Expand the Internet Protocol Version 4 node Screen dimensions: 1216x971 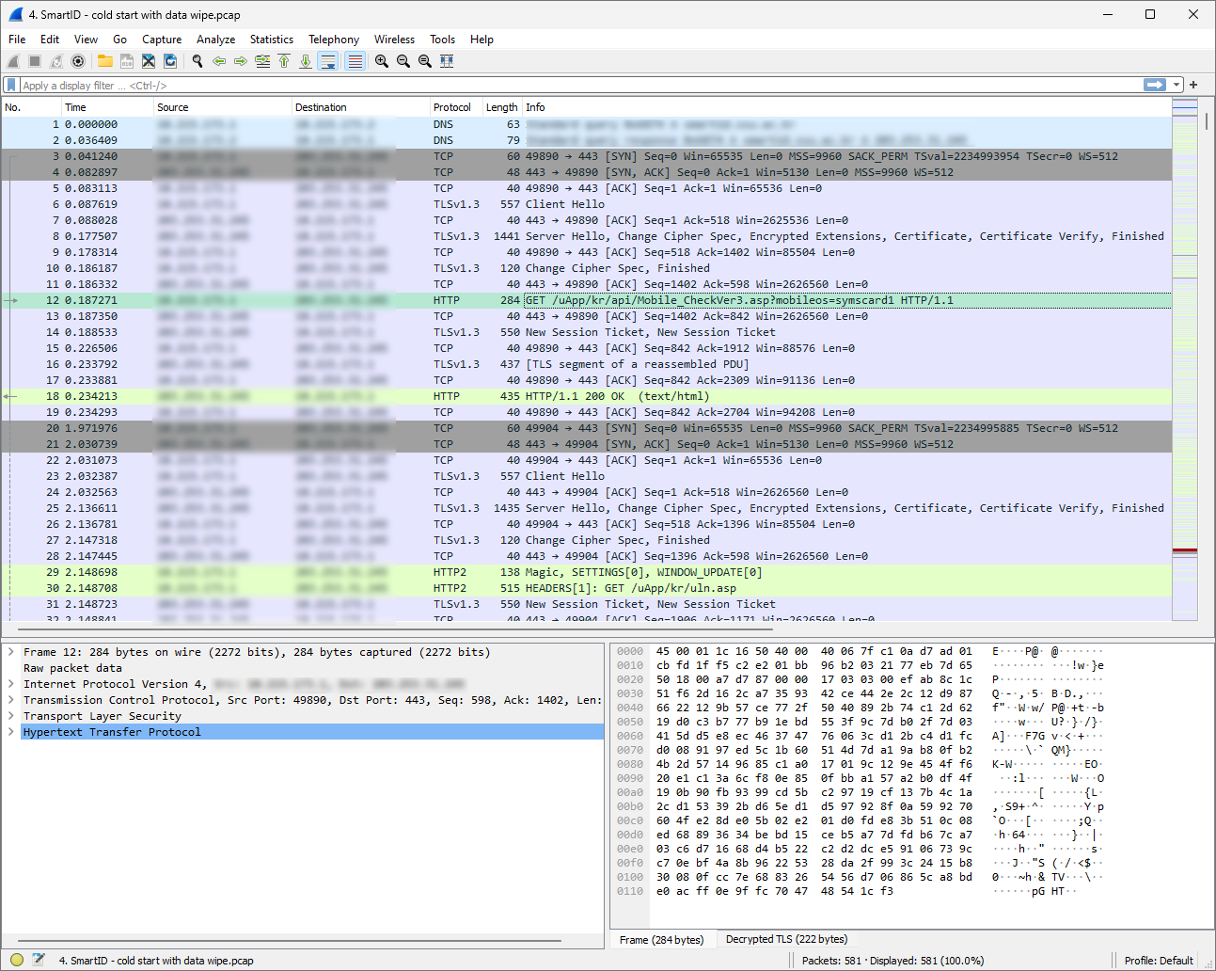pos(11,684)
